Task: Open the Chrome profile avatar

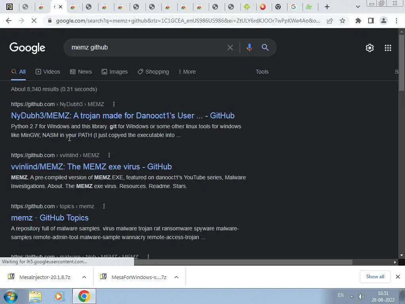Action: click(x=384, y=21)
